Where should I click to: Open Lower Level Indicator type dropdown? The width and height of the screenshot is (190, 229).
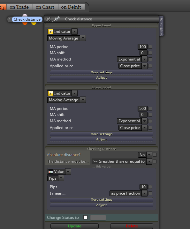point(74,93)
